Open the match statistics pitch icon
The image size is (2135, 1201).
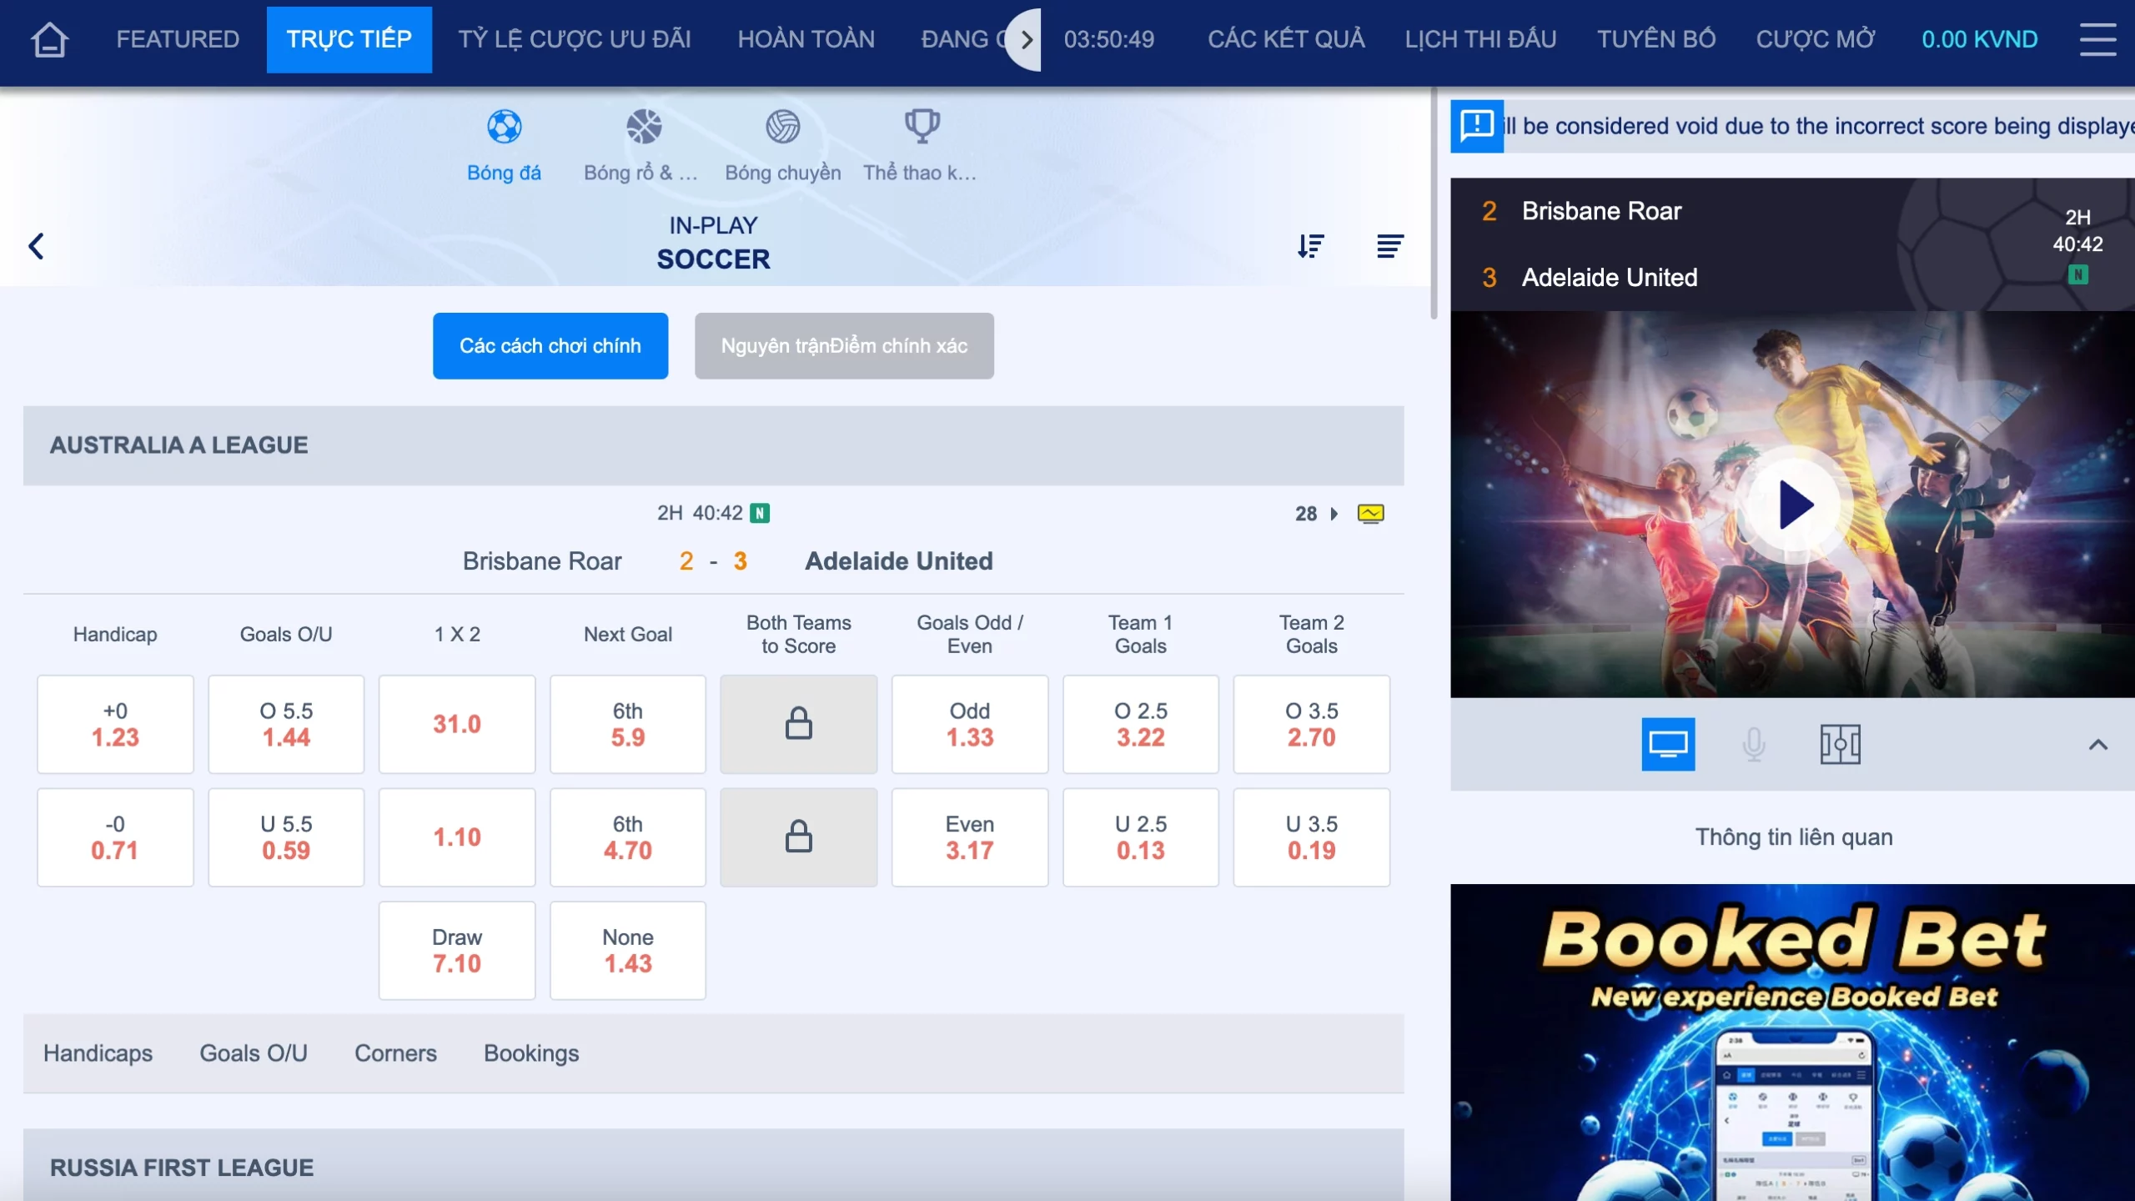1840,744
